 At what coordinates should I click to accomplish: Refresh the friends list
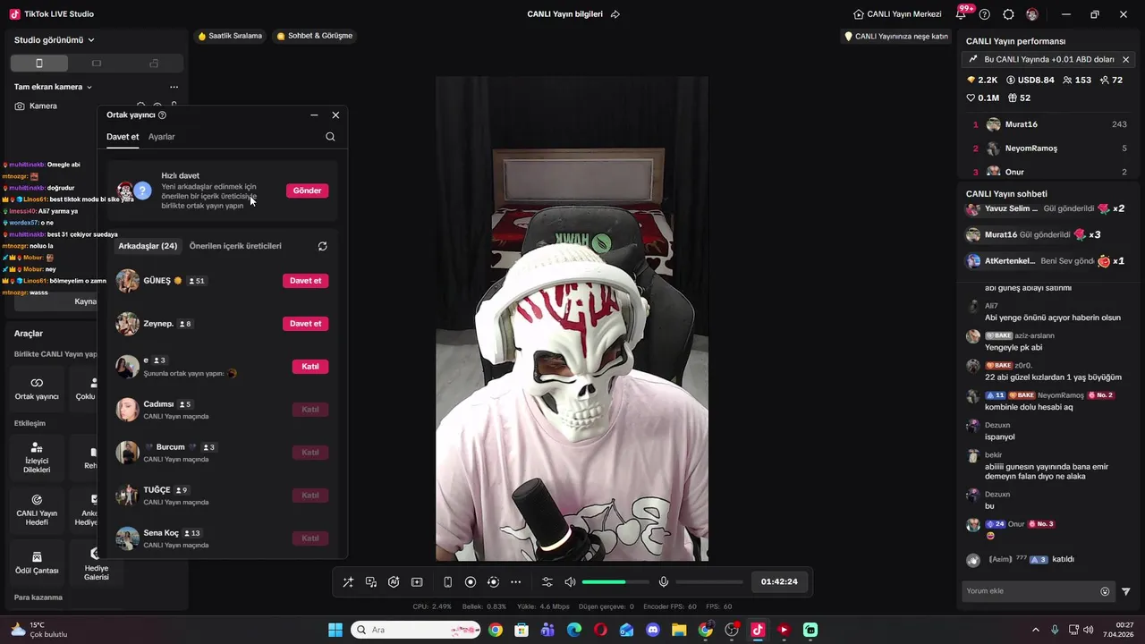click(x=322, y=246)
